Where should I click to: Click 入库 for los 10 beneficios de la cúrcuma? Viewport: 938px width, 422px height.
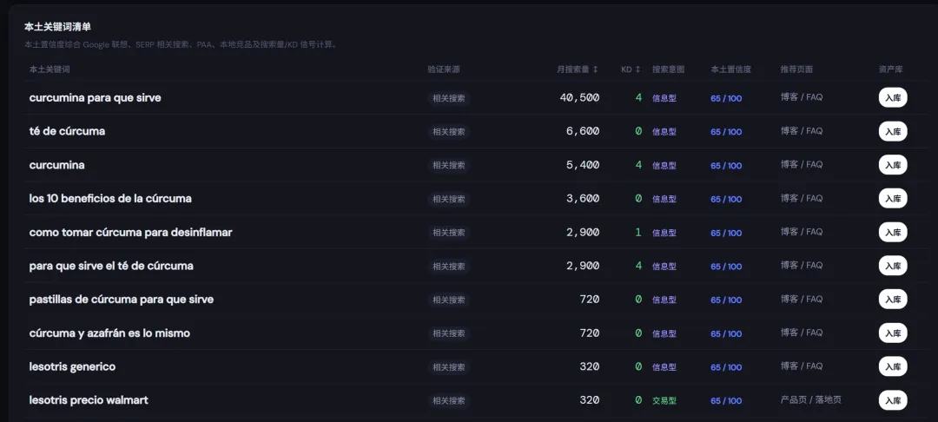point(893,199)
